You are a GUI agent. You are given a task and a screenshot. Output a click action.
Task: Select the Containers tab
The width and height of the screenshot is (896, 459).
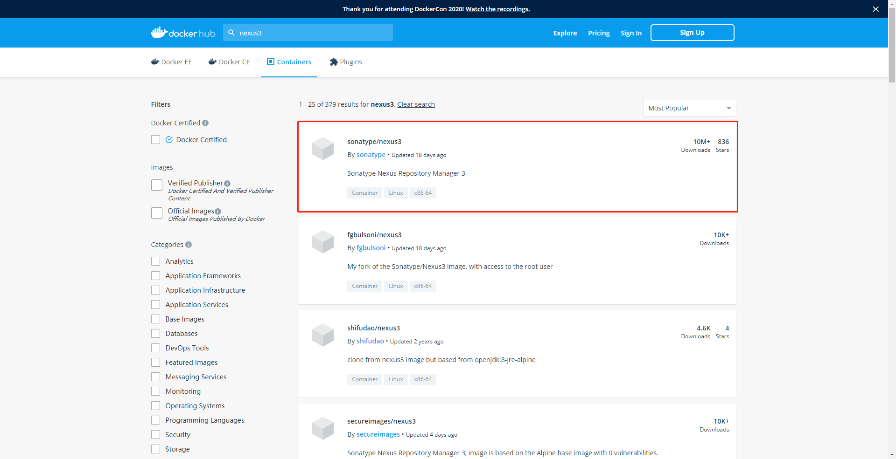289,62
